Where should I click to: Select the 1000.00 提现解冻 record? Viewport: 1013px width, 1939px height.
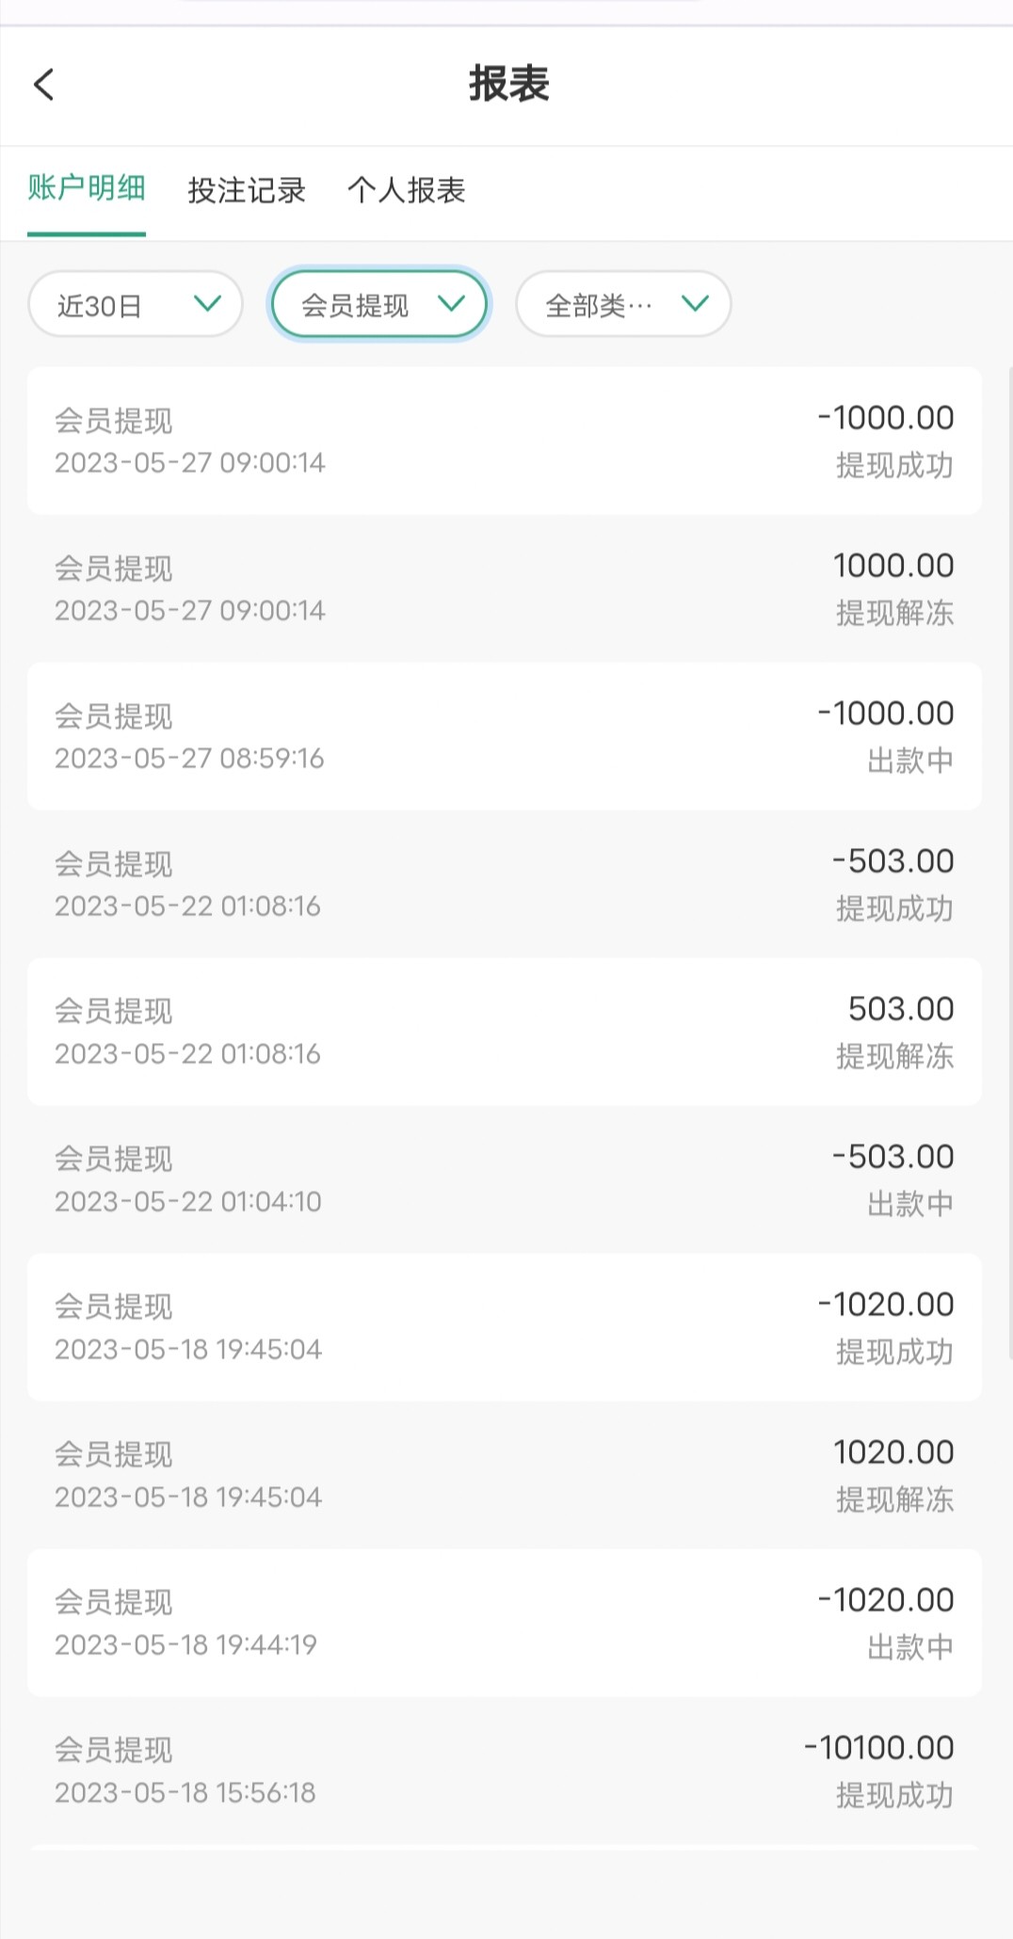pyautogui.click(x=505, y=588)
